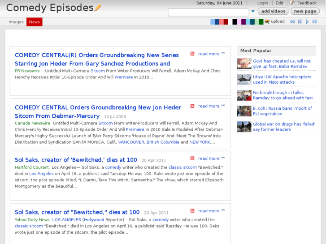326x244 pixels.
Task: Open the Login link
Action: coord(262,3)
